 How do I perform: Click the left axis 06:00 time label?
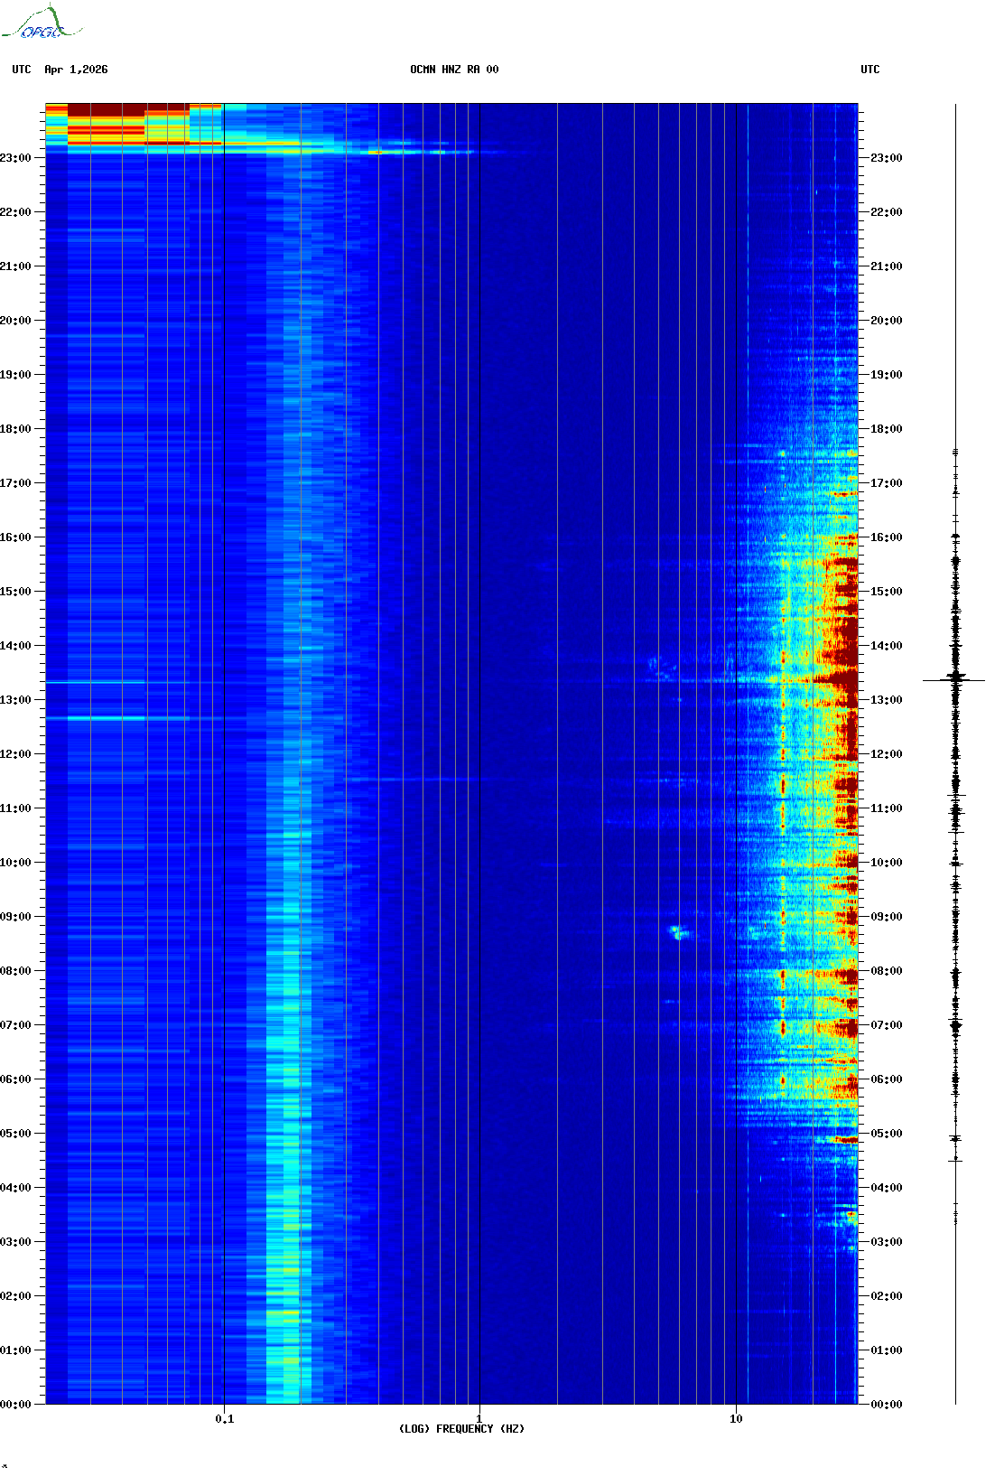[x=15, y=1079]
